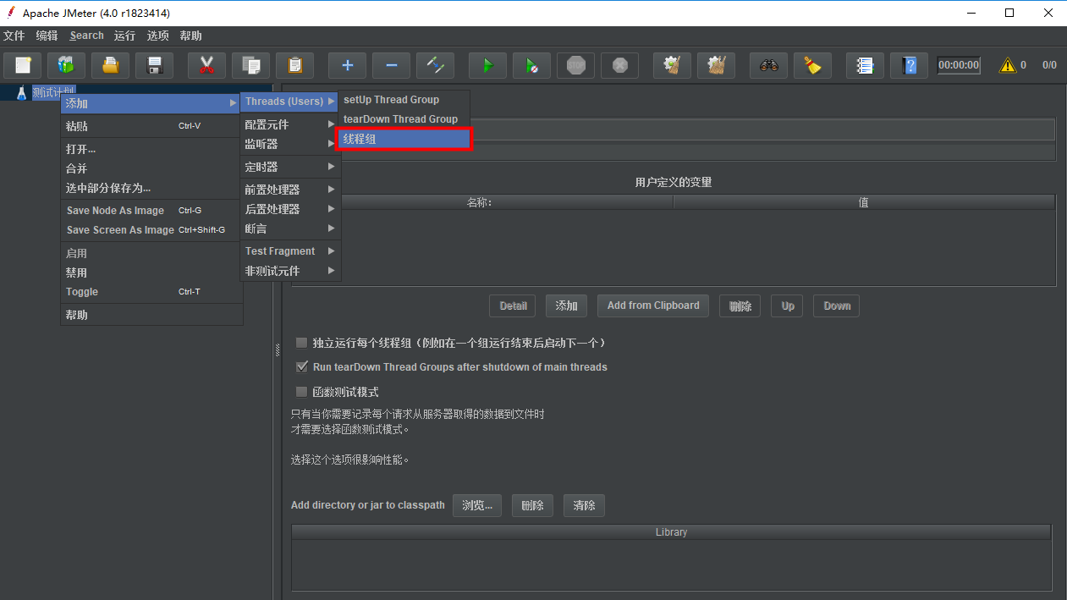Click the yellow warning log icon
This screenshot has height=600, width=1067.
click(x=1008, y=65)
